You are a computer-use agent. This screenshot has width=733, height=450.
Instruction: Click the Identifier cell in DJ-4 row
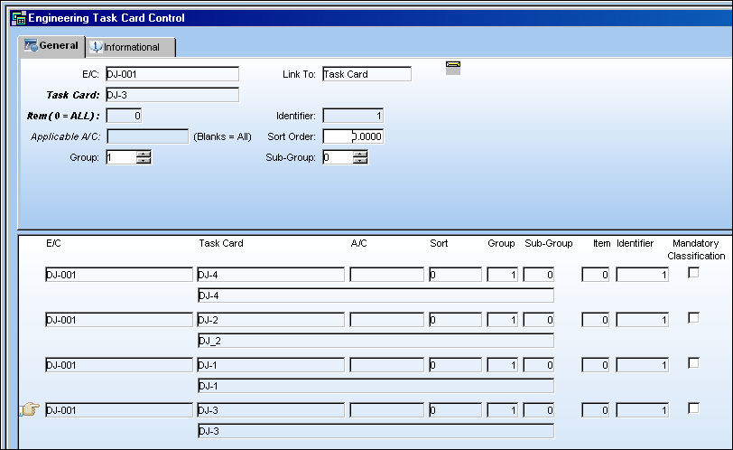click(x=643, y=275)
